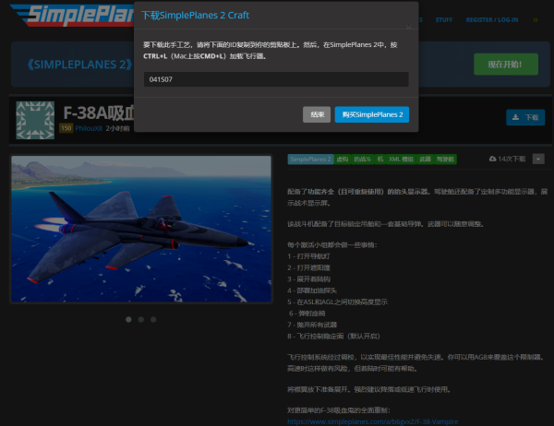The width and height of the screenshot is (554, 426).
Task: Click the description line 6 - 弹射座椅
Action: tap(307, 314)
